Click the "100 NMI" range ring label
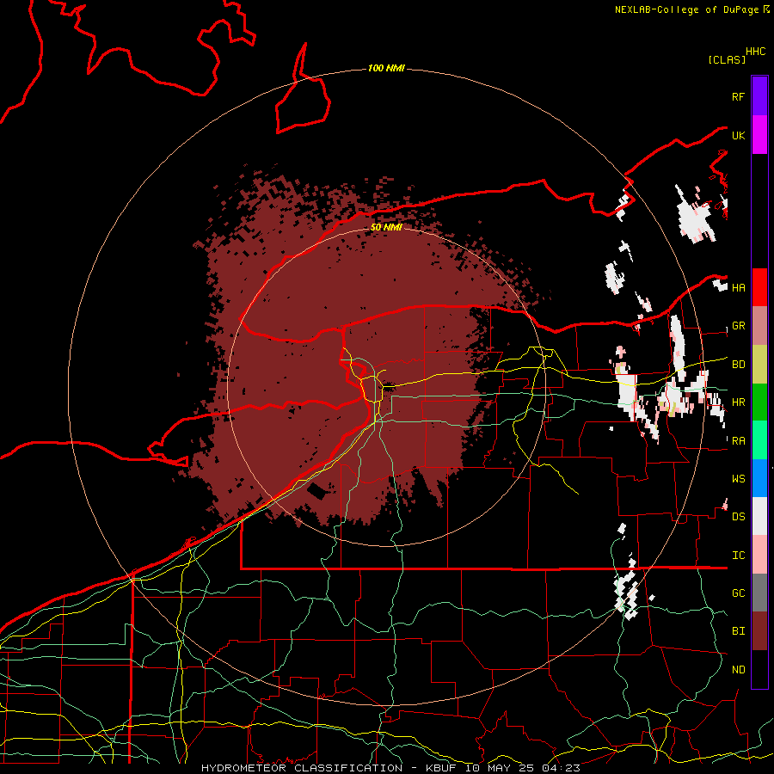This screenshot has width=774, height=774. [386, 68]
